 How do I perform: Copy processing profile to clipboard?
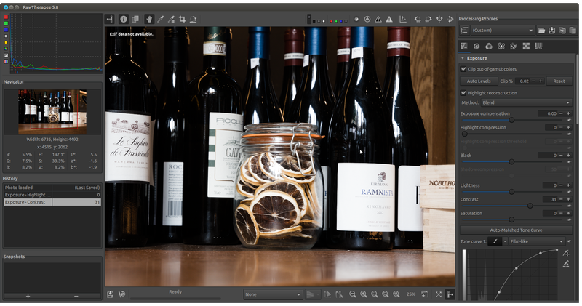[x=562, y=31]
